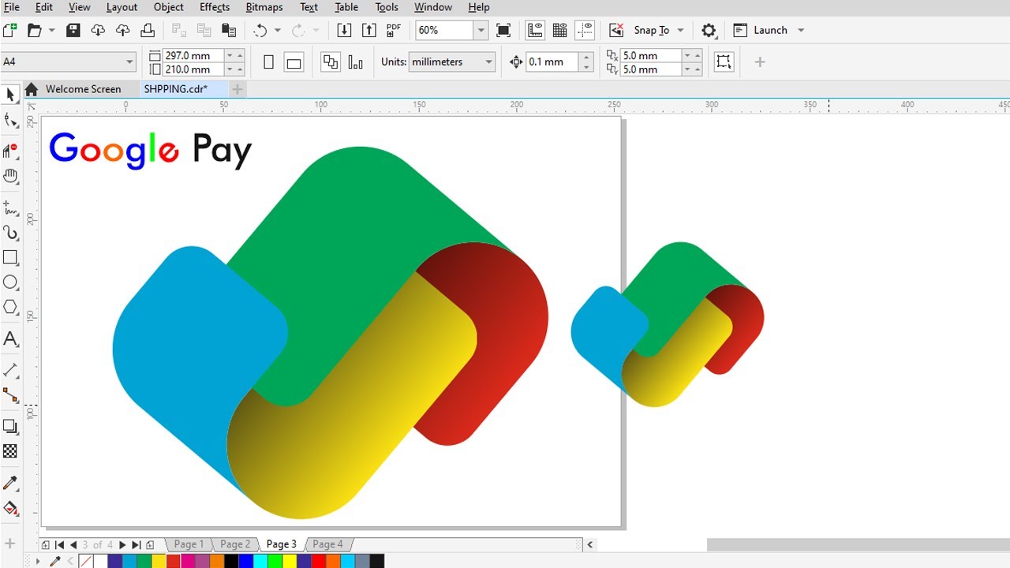The image size is (1010, 568).
Task: Paste from clipboard icon
Action: [229, 30]
